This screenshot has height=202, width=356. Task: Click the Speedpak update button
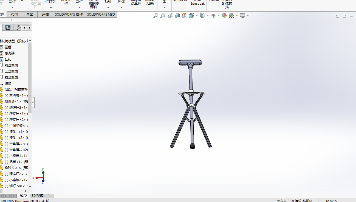197,2
